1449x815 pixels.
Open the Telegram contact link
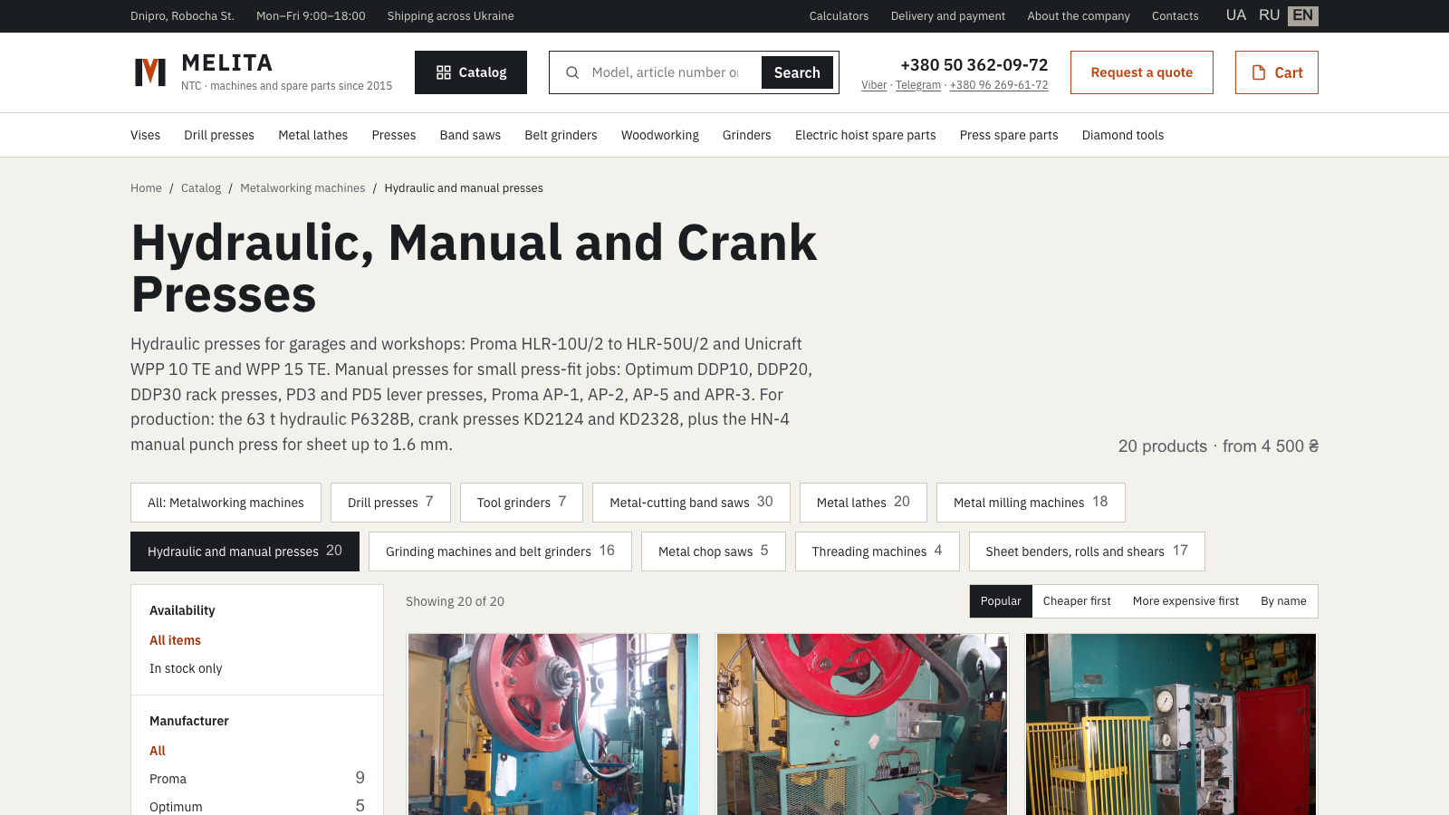(x=918, y=85)
